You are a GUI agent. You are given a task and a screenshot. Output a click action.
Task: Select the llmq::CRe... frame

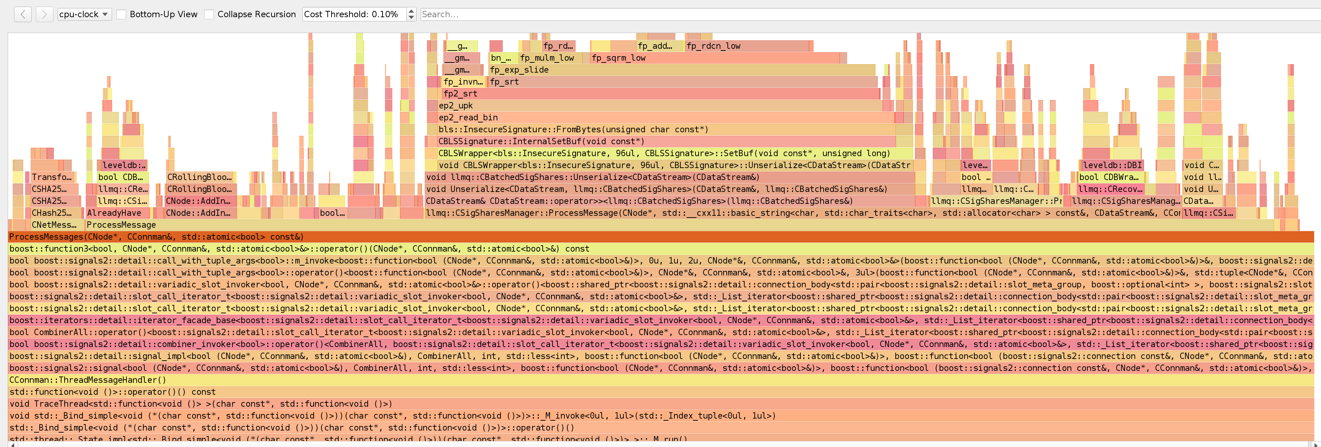tap(123, 189)
